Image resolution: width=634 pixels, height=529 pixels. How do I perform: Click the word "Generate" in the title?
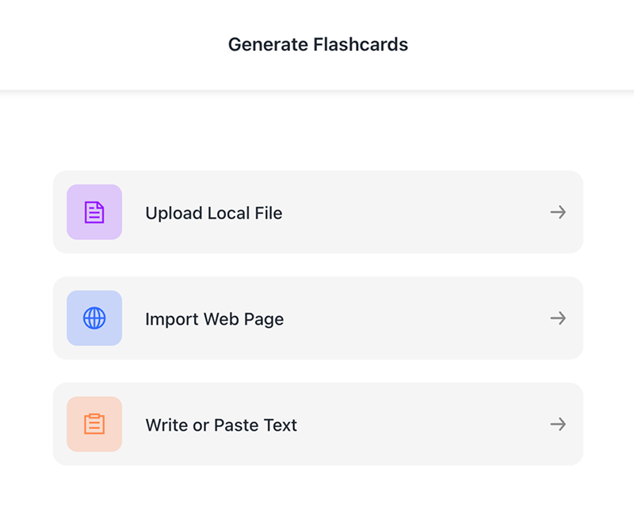click(x=268, y=44)
